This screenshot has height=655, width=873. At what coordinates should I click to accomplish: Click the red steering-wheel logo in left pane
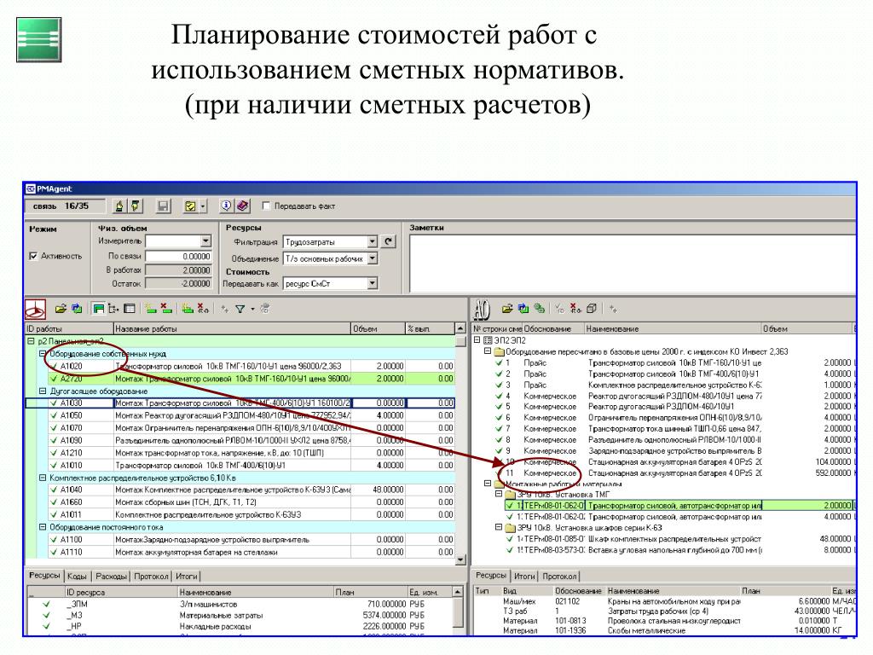point(36,309)
